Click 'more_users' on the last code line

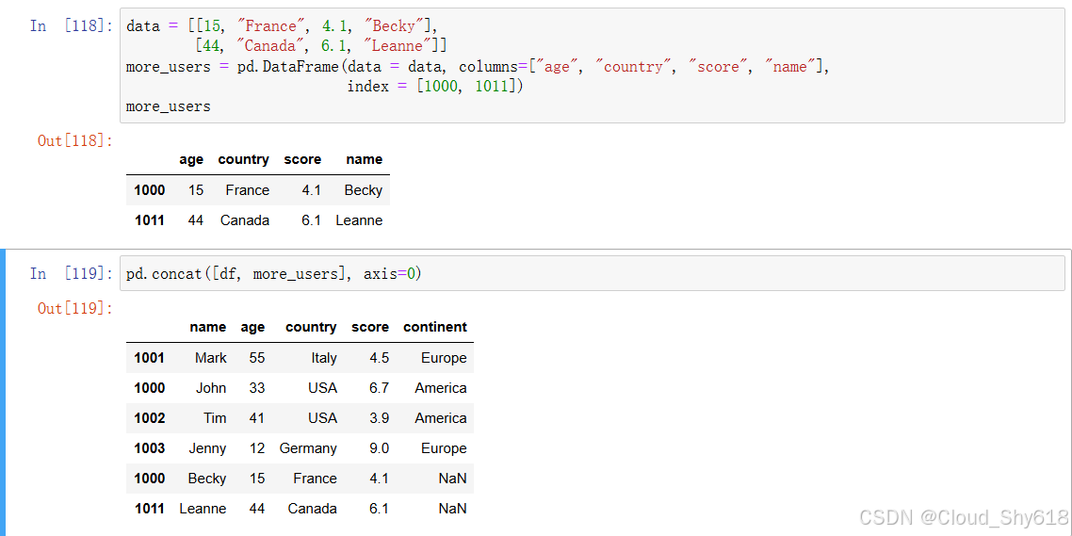pyautogui.click(x=169, y=106)
